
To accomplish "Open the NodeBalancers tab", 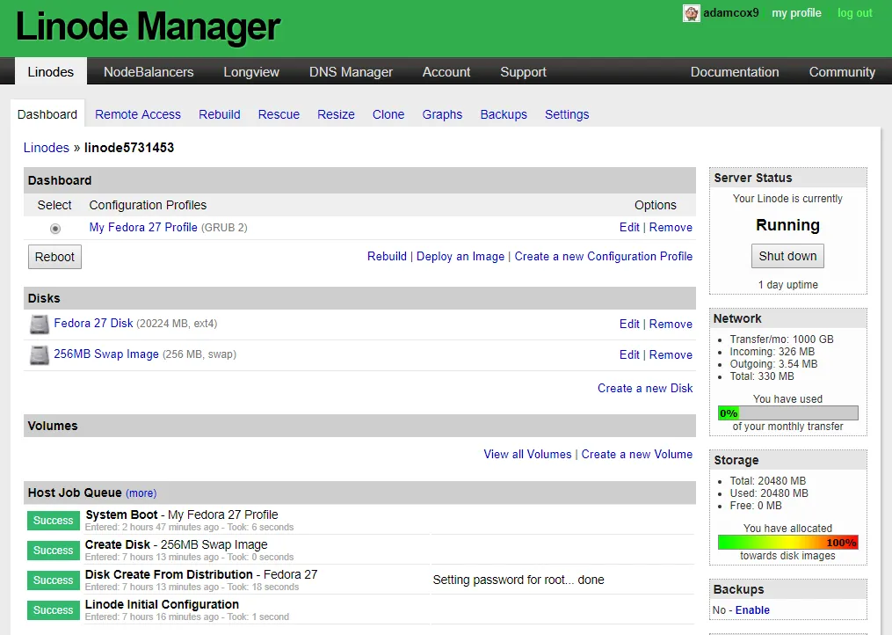I will (149, 72).
